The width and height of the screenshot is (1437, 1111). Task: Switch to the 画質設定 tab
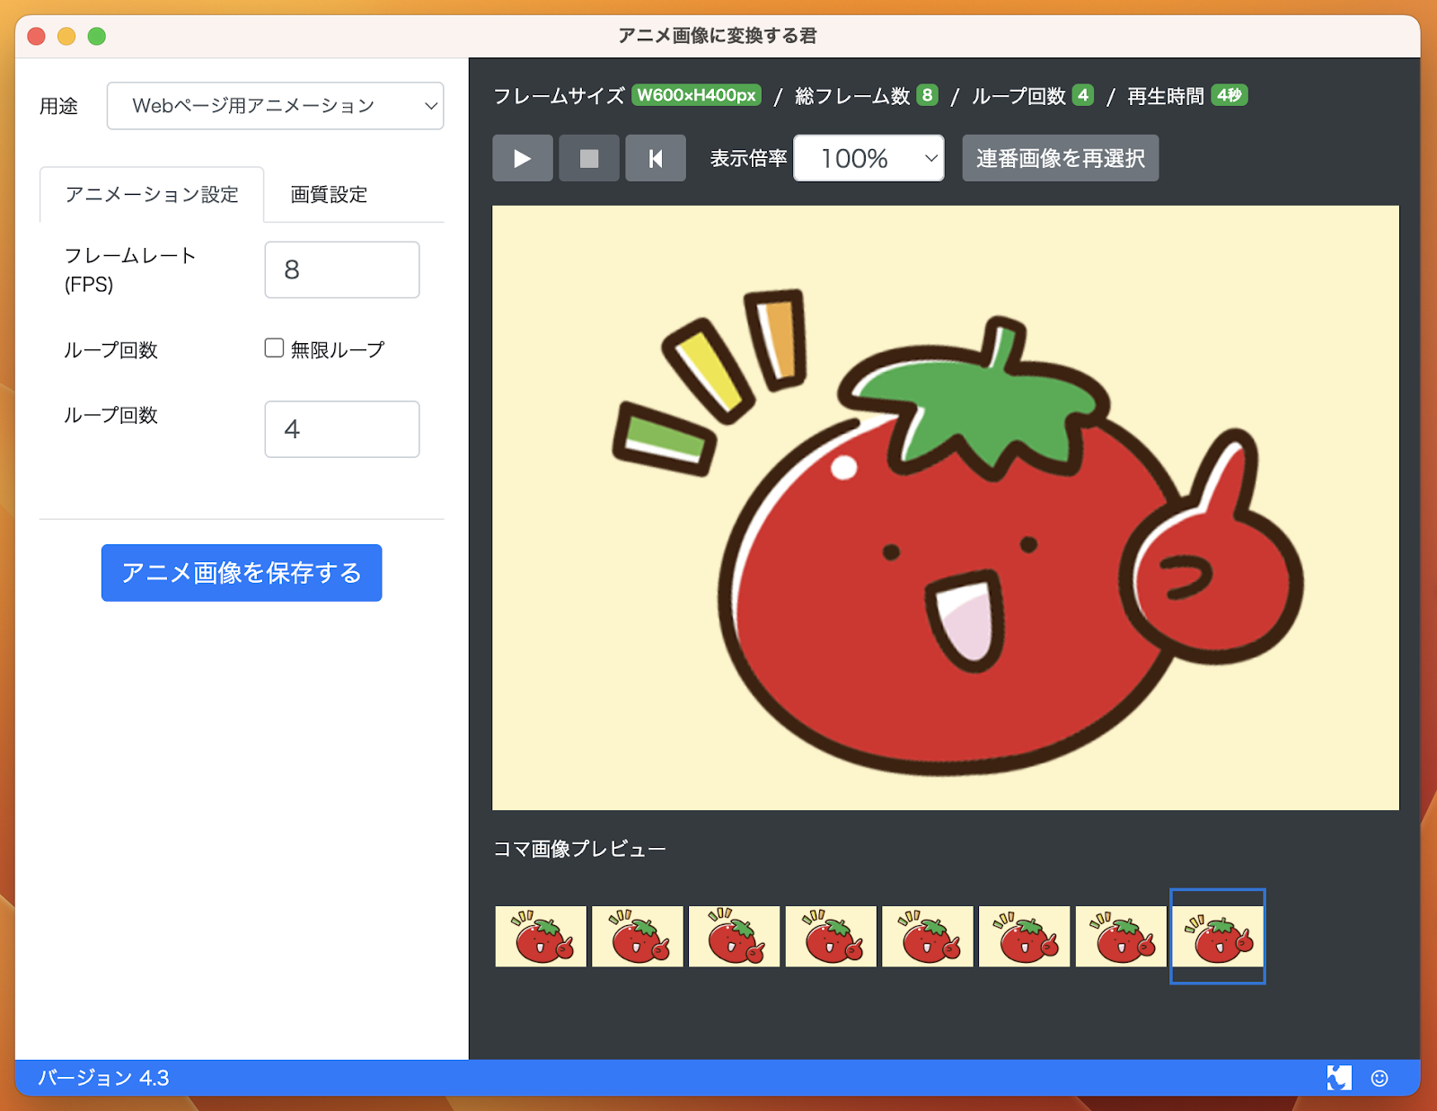(329, 195)
